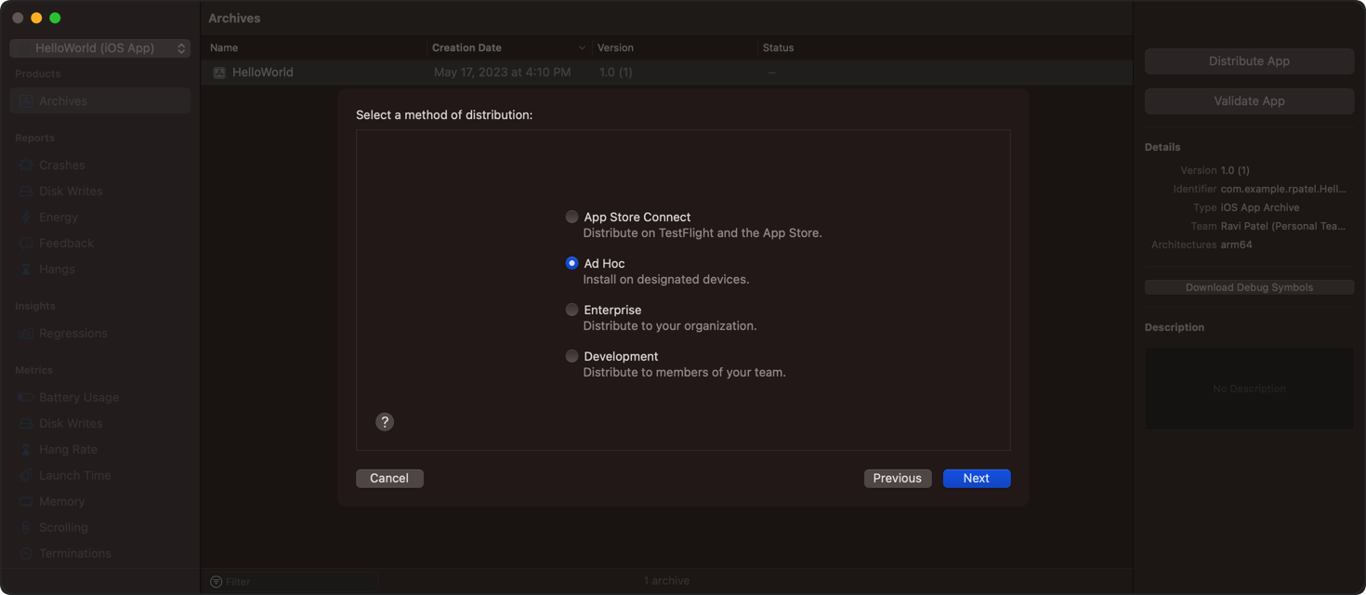Click 'Install on designated devices.' description
The width and height of the screenshot is (1366, 595).
coord(666,280)
